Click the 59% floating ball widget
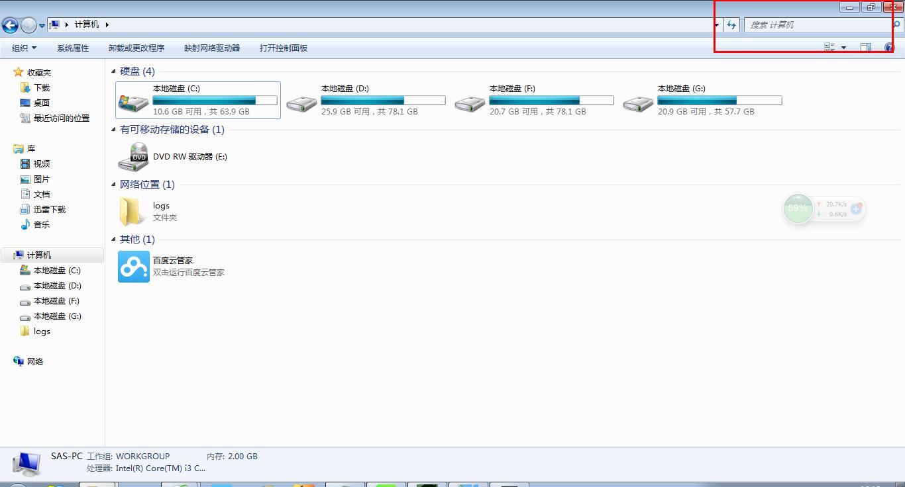 tap(798, 208)
